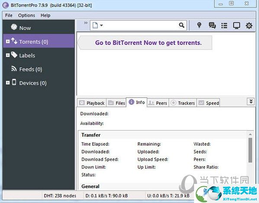Switch to the Speed tab

pyautogui.click(x=208, y=103)
